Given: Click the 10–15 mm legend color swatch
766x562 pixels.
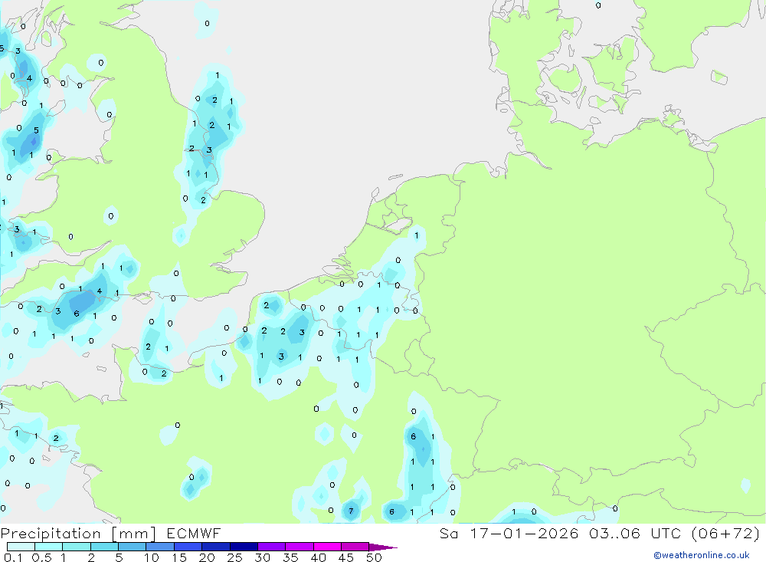Looking at the screenshot, I should coord(160,547).
